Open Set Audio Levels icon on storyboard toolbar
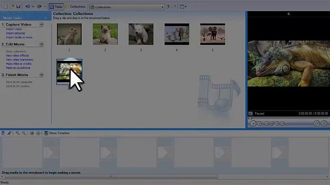The width and height of the screenshot is (330, 185). pyautogui.click(x=3, y=133)
